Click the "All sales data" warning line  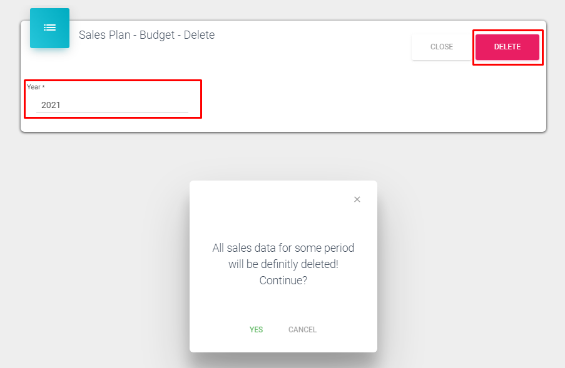pos(283,248)
